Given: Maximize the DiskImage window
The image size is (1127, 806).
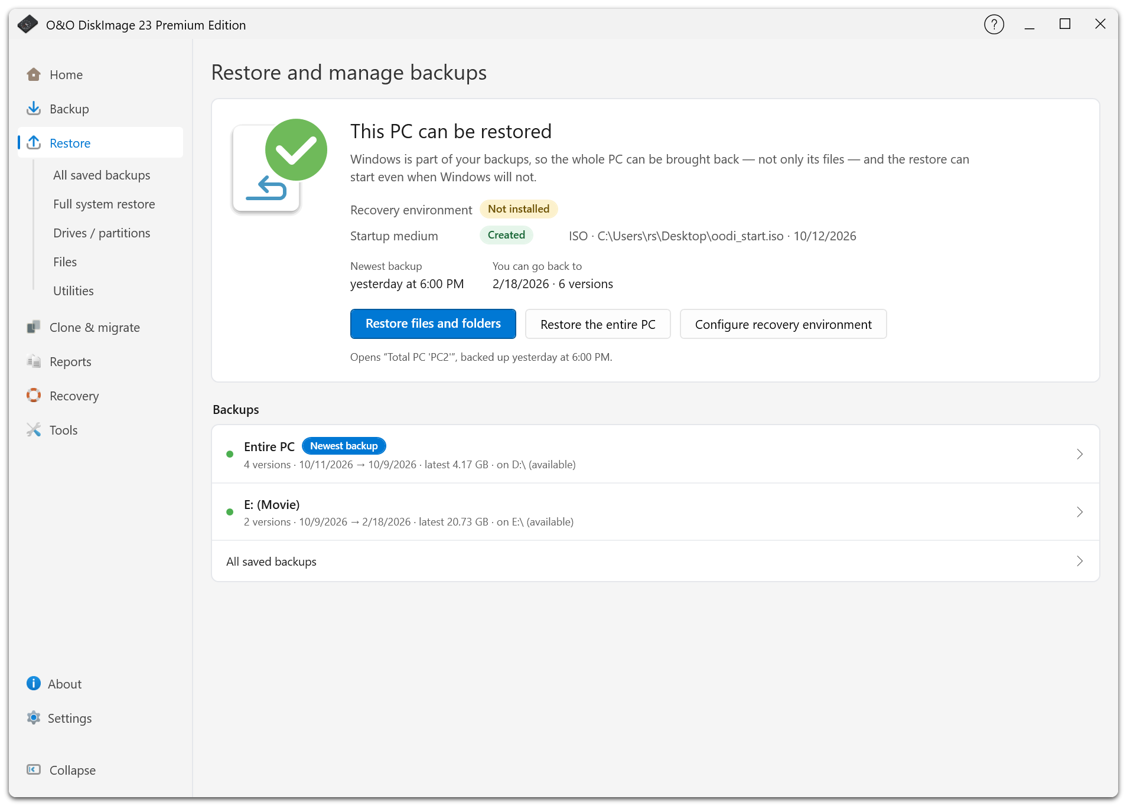Looking at the screenshot, I should click(x=1065, y=24).
